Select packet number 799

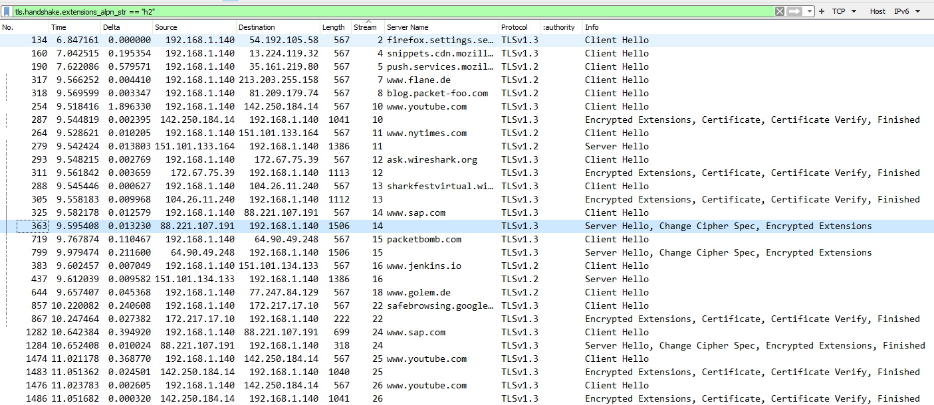[467, 252]
